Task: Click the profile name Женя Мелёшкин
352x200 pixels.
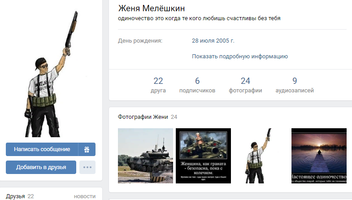Action: (x=152, y=9)
